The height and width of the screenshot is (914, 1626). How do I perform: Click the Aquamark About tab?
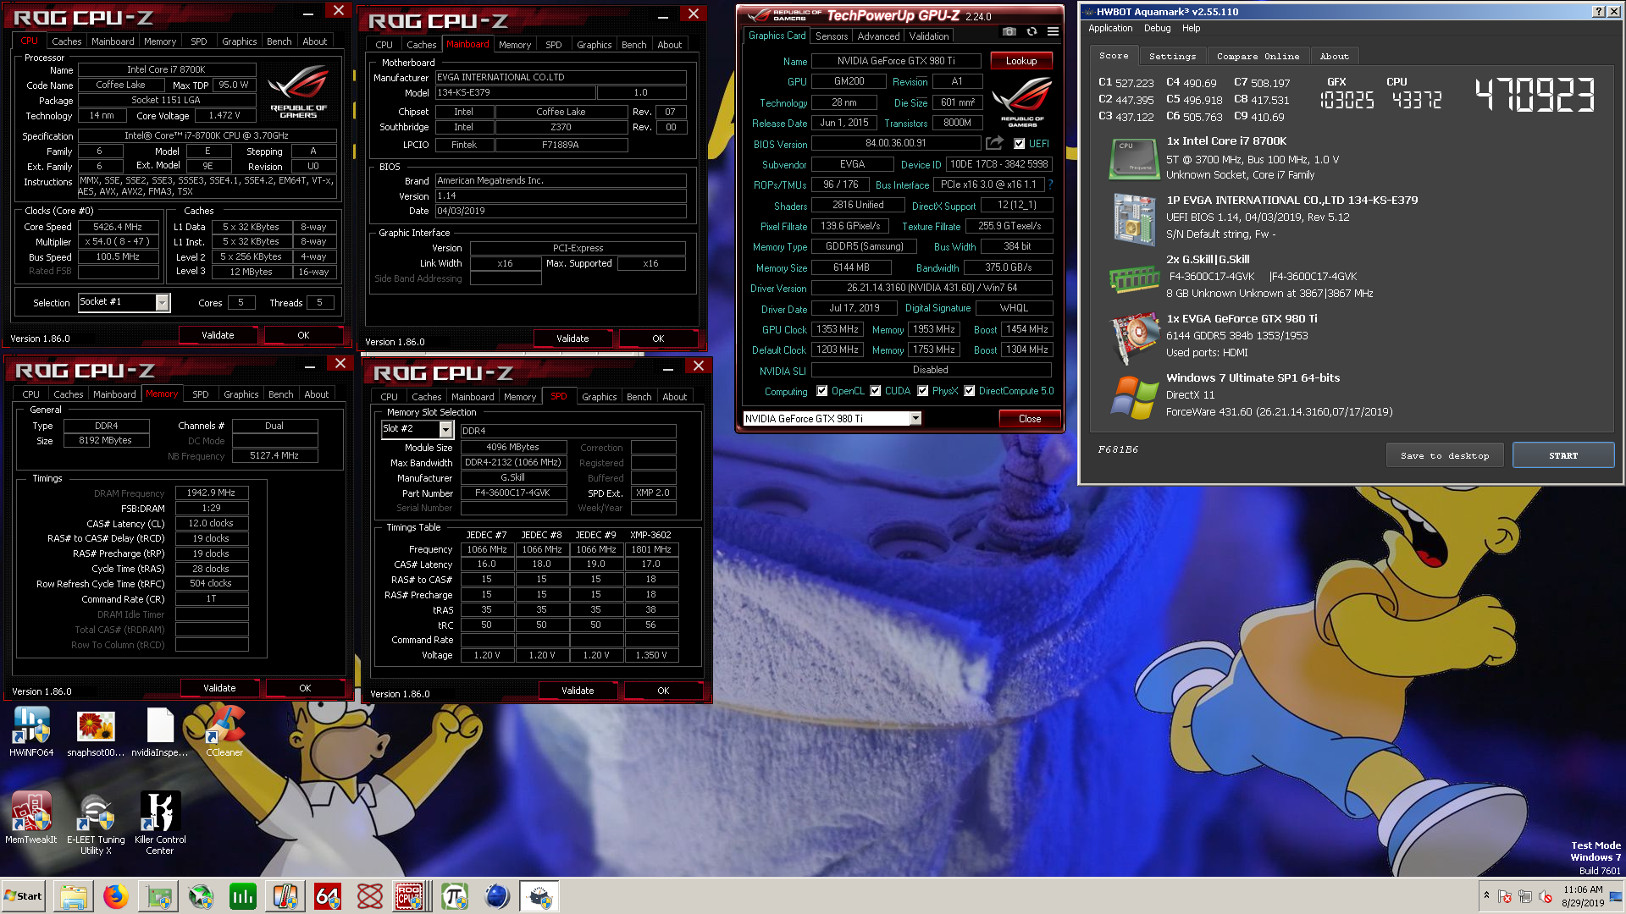coord(1334,56)
